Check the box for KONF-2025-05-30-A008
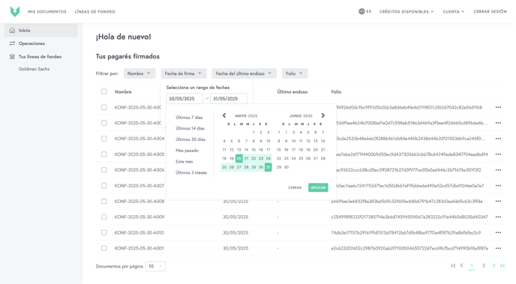This screenshot has height=284, width=516. click(x=104, y=201)
